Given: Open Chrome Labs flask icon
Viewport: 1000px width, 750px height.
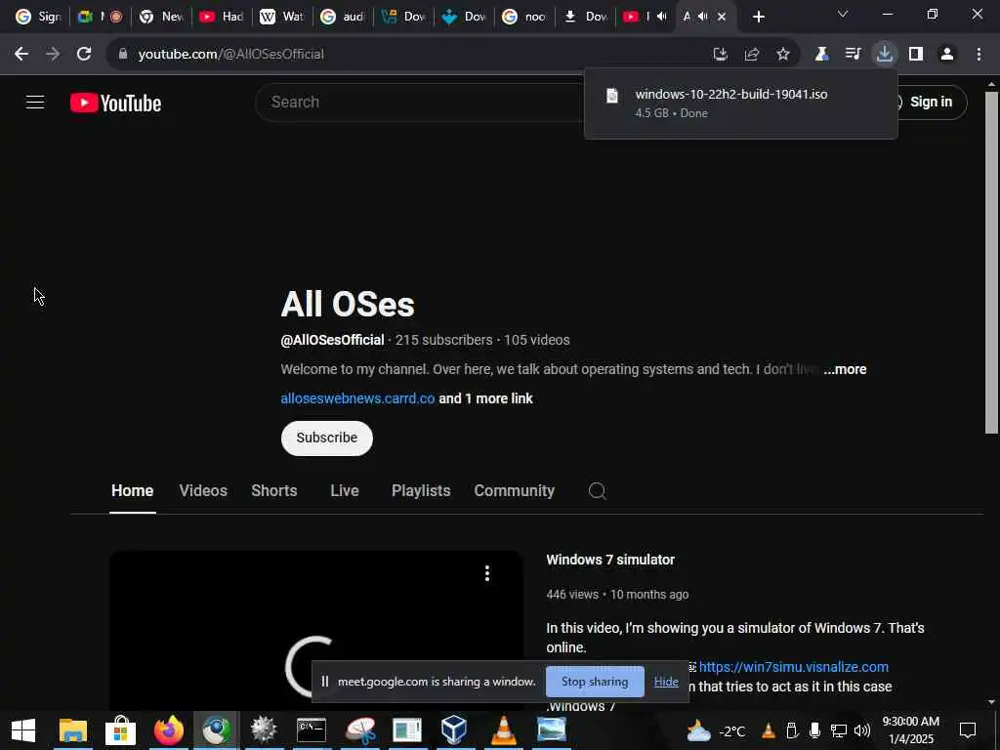Looking at the screenshot, I should [x=821, y=55].
